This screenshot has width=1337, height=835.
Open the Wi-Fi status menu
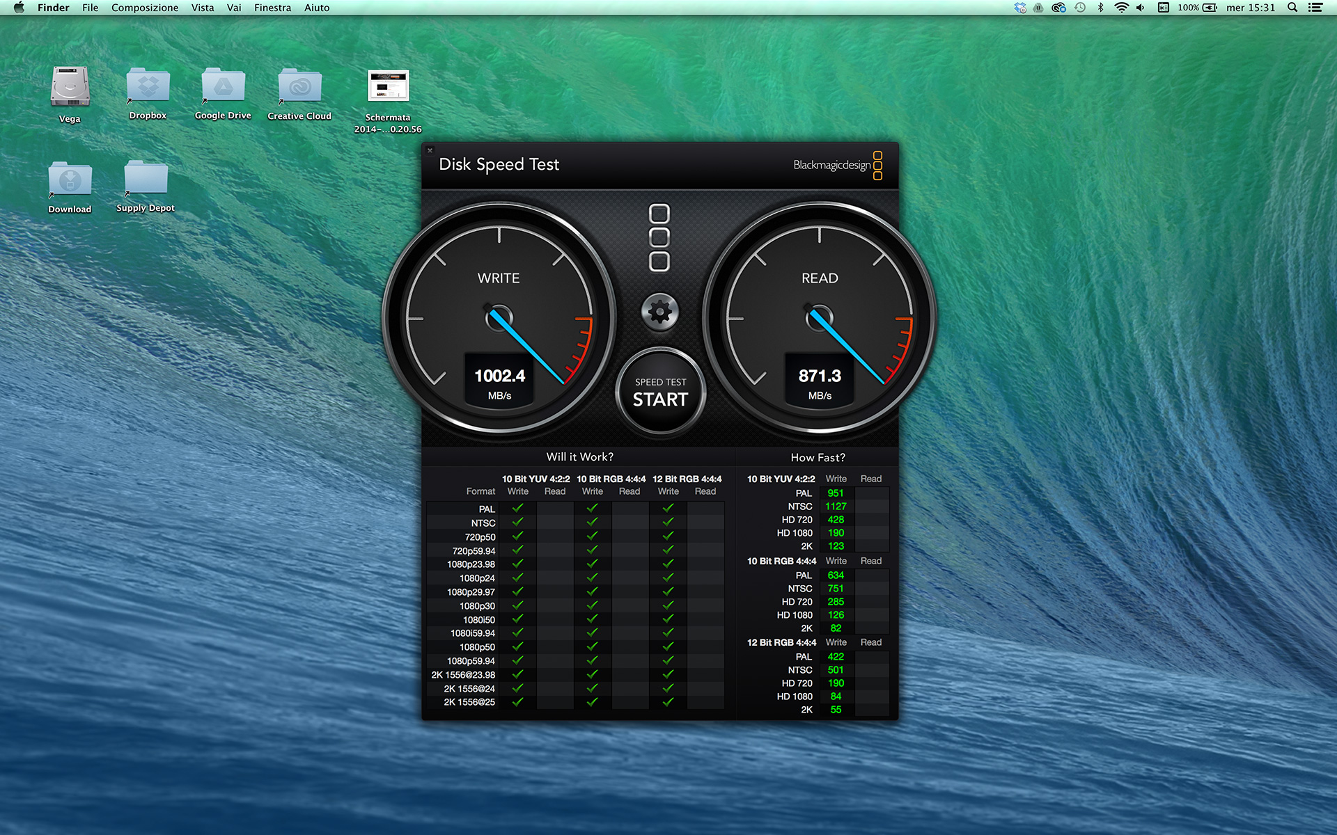pyautogui.click(x=1121, y=8)
